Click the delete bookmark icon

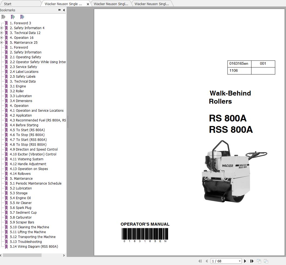[3, 17]
